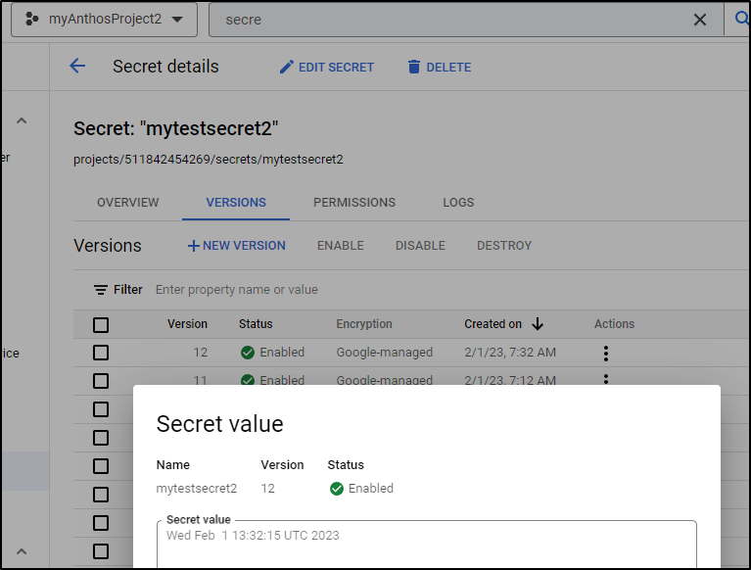Click the project hexagon icon
751x570 pixels.
click(x=31, y=20)
